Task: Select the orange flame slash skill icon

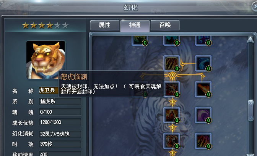Action: 203,89
